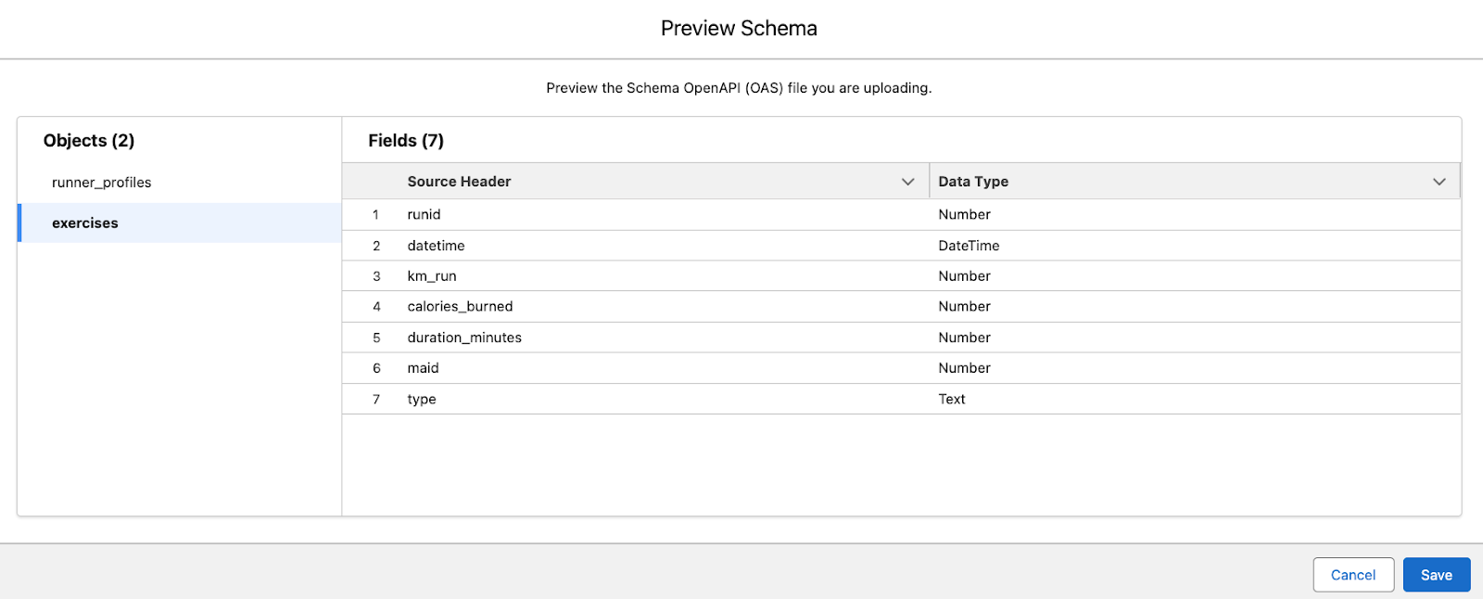Select the exercises object
This screenshot has height=599, width=1483.
point(84,223)
